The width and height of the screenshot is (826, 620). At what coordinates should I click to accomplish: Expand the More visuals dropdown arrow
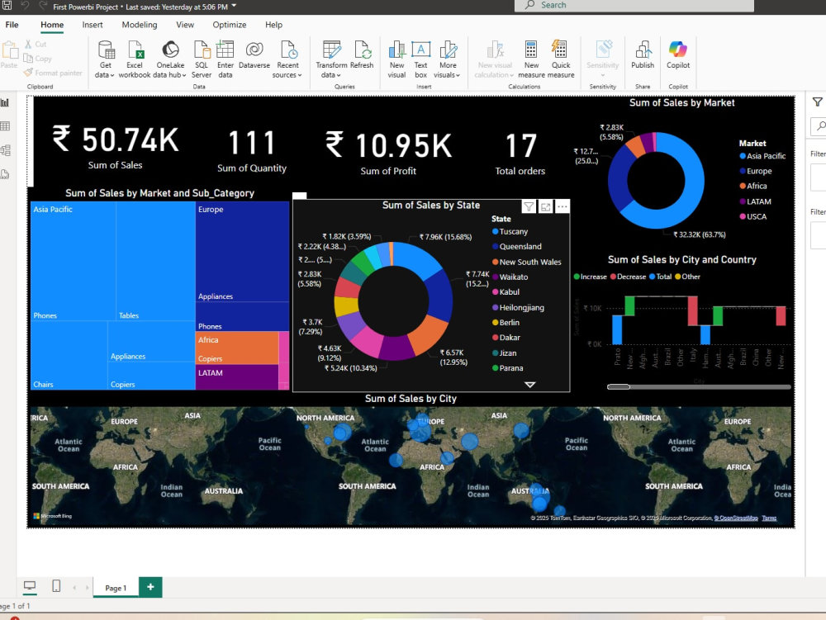(x=458, y=75)
